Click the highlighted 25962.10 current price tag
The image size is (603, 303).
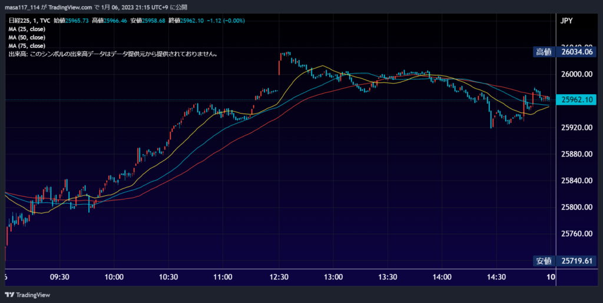[x=577, y=100]
